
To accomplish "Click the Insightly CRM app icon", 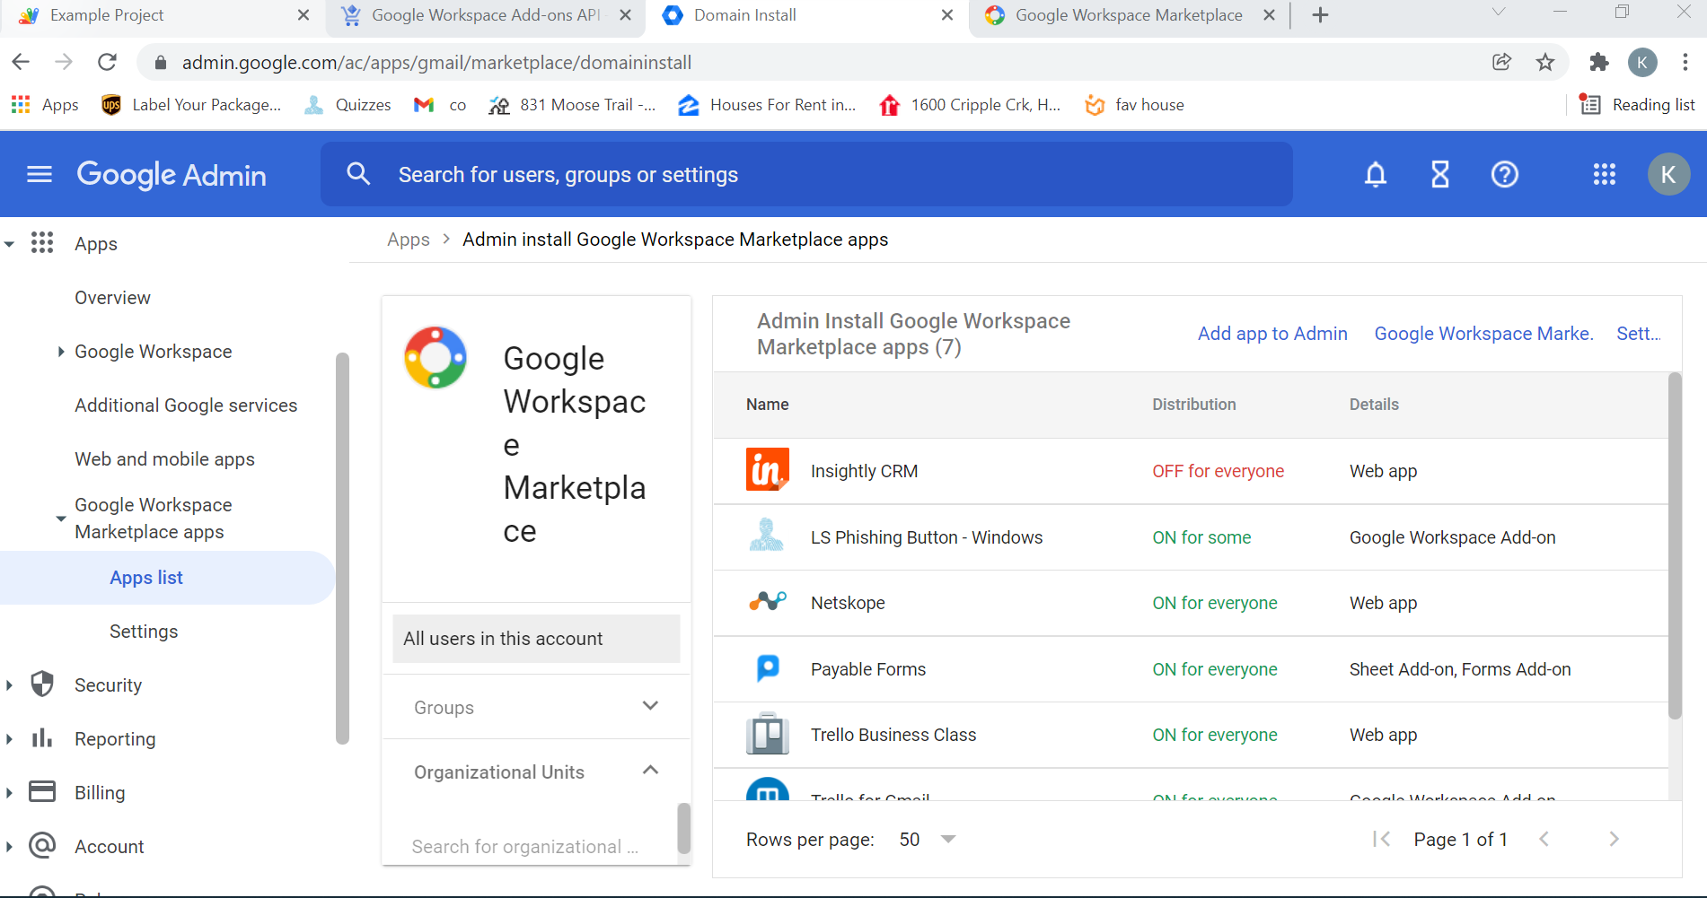I will pos(767,470).
